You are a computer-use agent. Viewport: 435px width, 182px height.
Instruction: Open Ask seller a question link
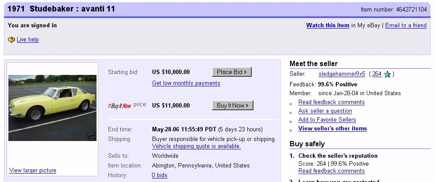point(325,111)
